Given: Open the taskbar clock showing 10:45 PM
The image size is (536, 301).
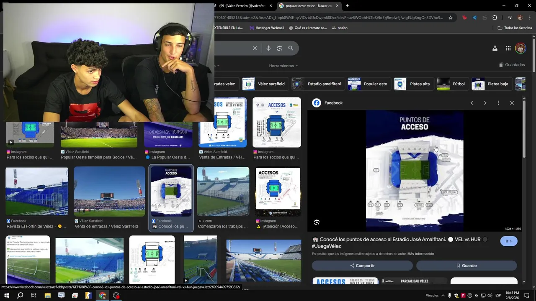Looking at the screenshot, I should click(513, 296).
